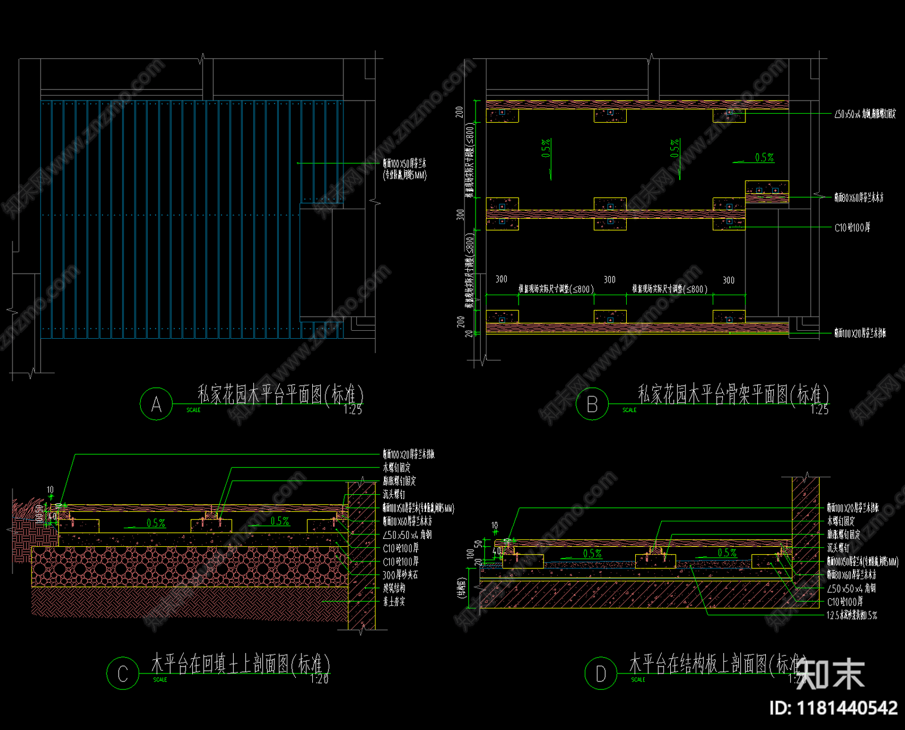Select the 断面80X60厚菠兰木木方 note in plan B
This screenshot has width=905, height=730.
tap(859, 197)
